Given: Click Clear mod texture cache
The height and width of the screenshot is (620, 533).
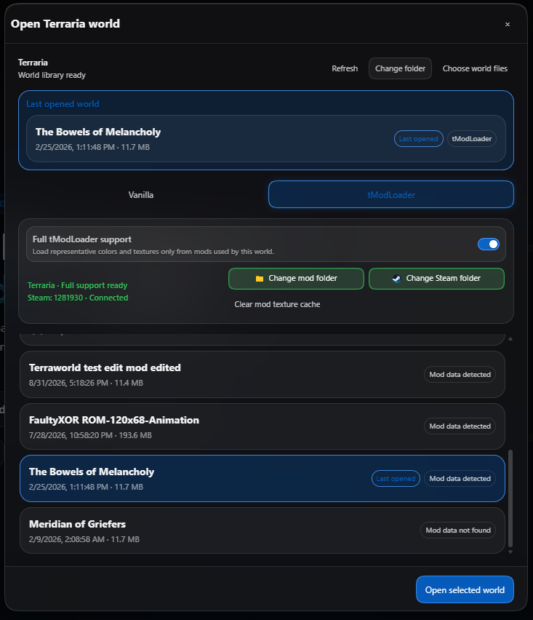Looking at the screenshot, I should [277, 304].
